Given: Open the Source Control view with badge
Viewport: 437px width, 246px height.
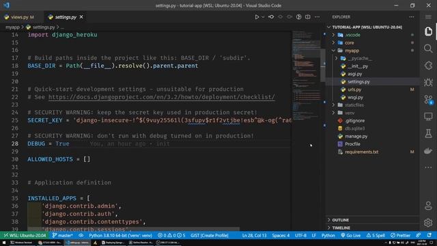Looking at the screenshot, I should click(x=428, y=99).
